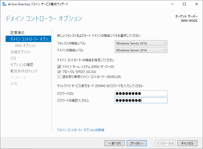Screen dimensions: 203x149
Task: Open the ドメインの機能レベル dropdown
Action: [x=141, y=50]
